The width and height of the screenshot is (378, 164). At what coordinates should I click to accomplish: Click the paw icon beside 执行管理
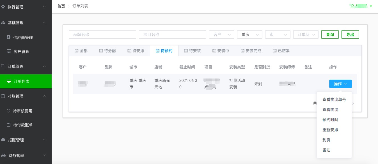coord(3,7)
